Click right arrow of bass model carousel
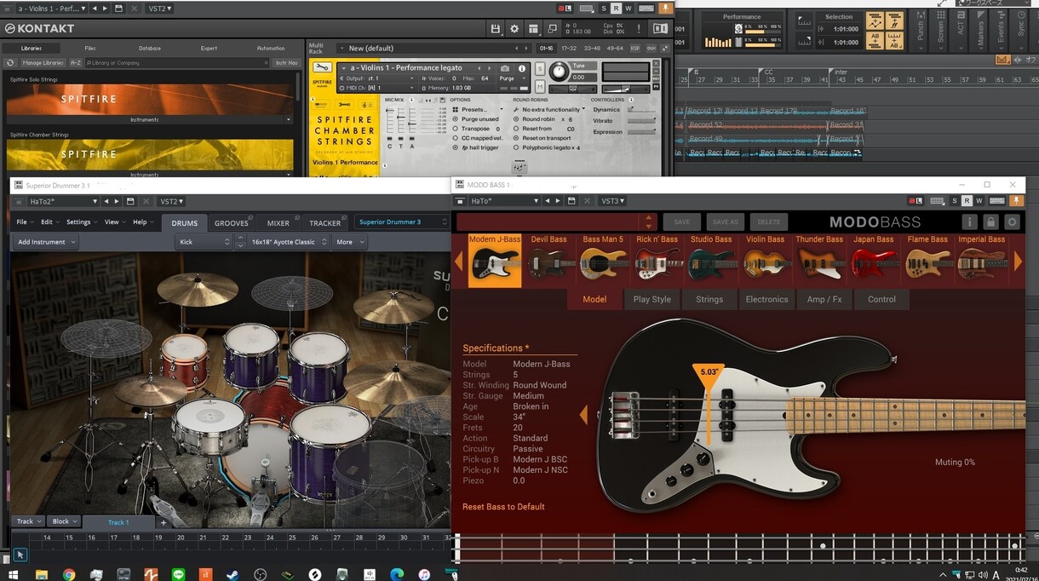This screenshot has height=581, width=1039. [1017, 261]
